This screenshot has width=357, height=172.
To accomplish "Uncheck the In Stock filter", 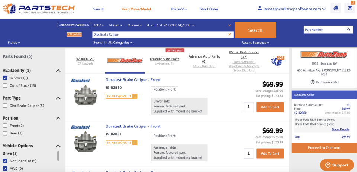I will 5,78.
